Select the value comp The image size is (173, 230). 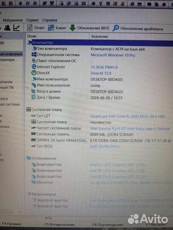tap(95, 86)
